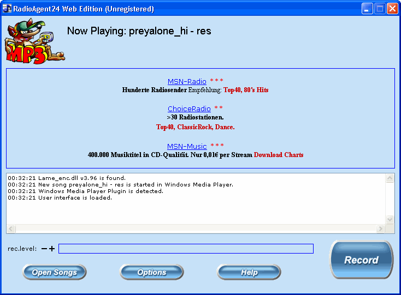401x295 pixels.
Task: Click the log's scroll right arrow
Action: [x=380, y=228]
